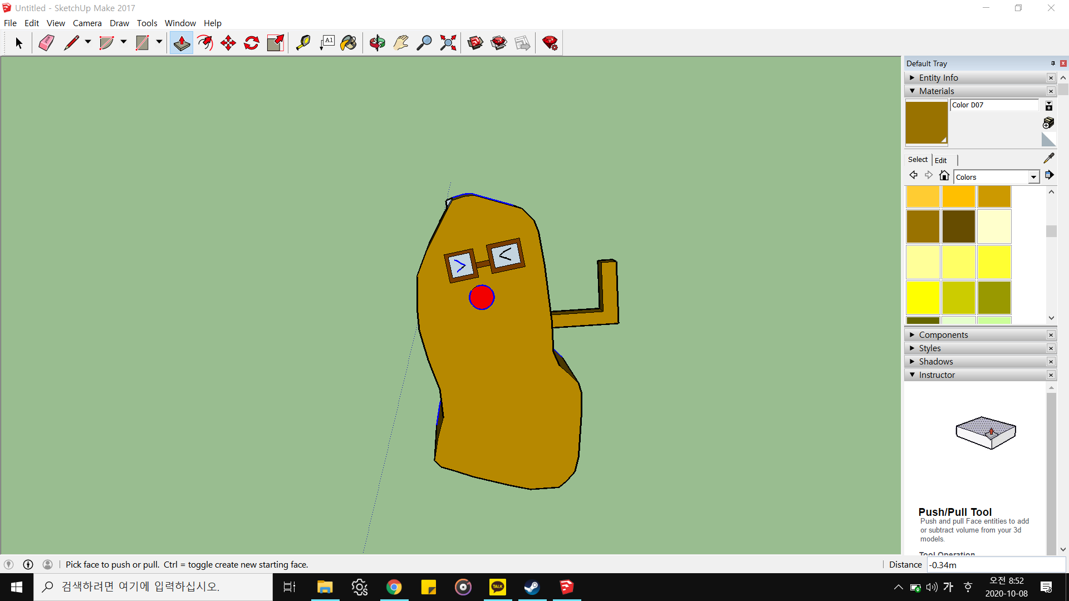Click the Windows Start button
The height and width of the screenshot is (601, 1069).
(17, 587)
